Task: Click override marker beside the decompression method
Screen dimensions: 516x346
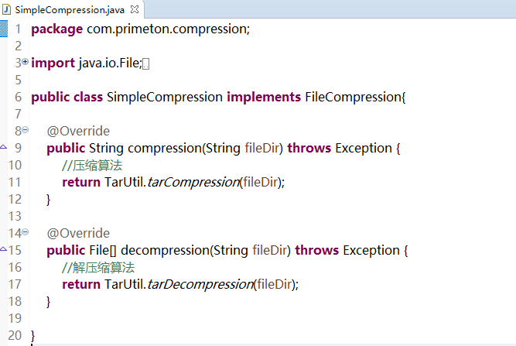Action: click(4, 248)
